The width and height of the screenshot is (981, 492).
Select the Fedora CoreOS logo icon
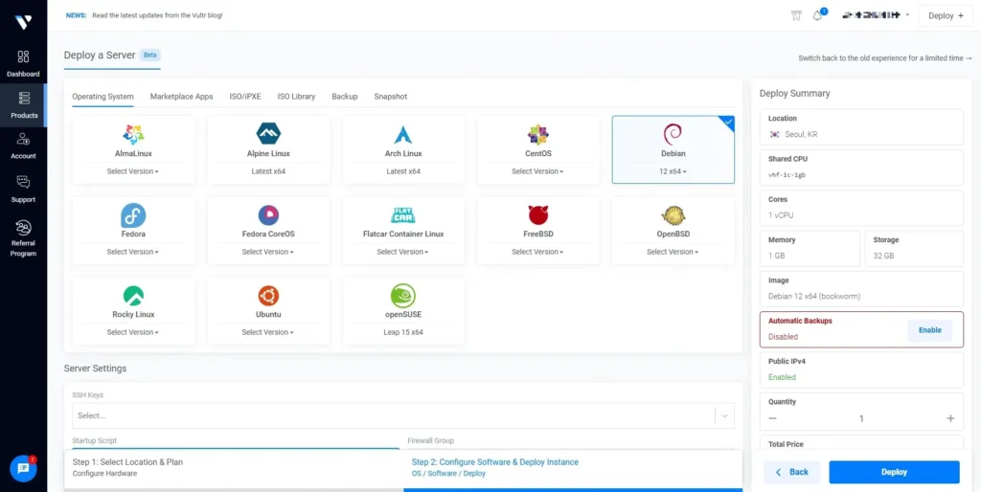pyautogui.click(x=268, y=215)
